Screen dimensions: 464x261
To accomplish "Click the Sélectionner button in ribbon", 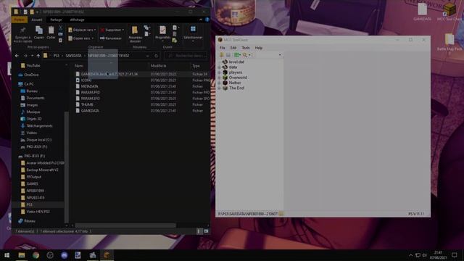I will [193, 33].
